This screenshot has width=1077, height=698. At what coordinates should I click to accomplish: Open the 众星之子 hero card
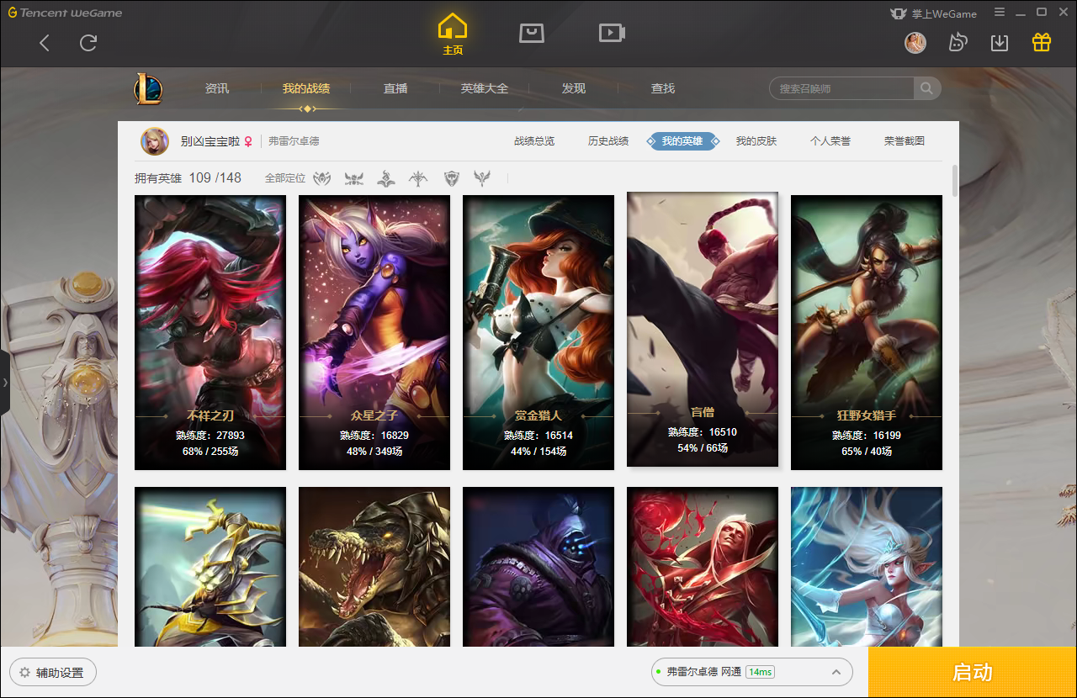[374, 333]
